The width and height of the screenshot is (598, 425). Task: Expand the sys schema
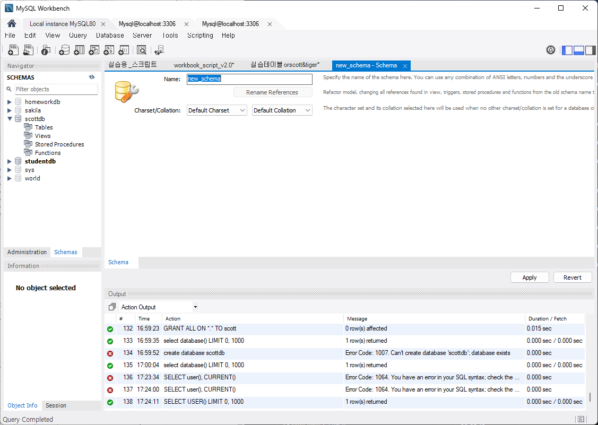[x=10, y=170]
